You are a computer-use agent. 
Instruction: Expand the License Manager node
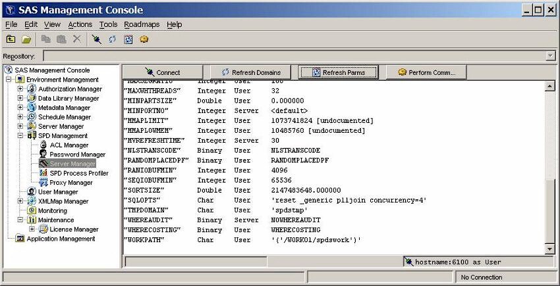(x=32, y=229)
